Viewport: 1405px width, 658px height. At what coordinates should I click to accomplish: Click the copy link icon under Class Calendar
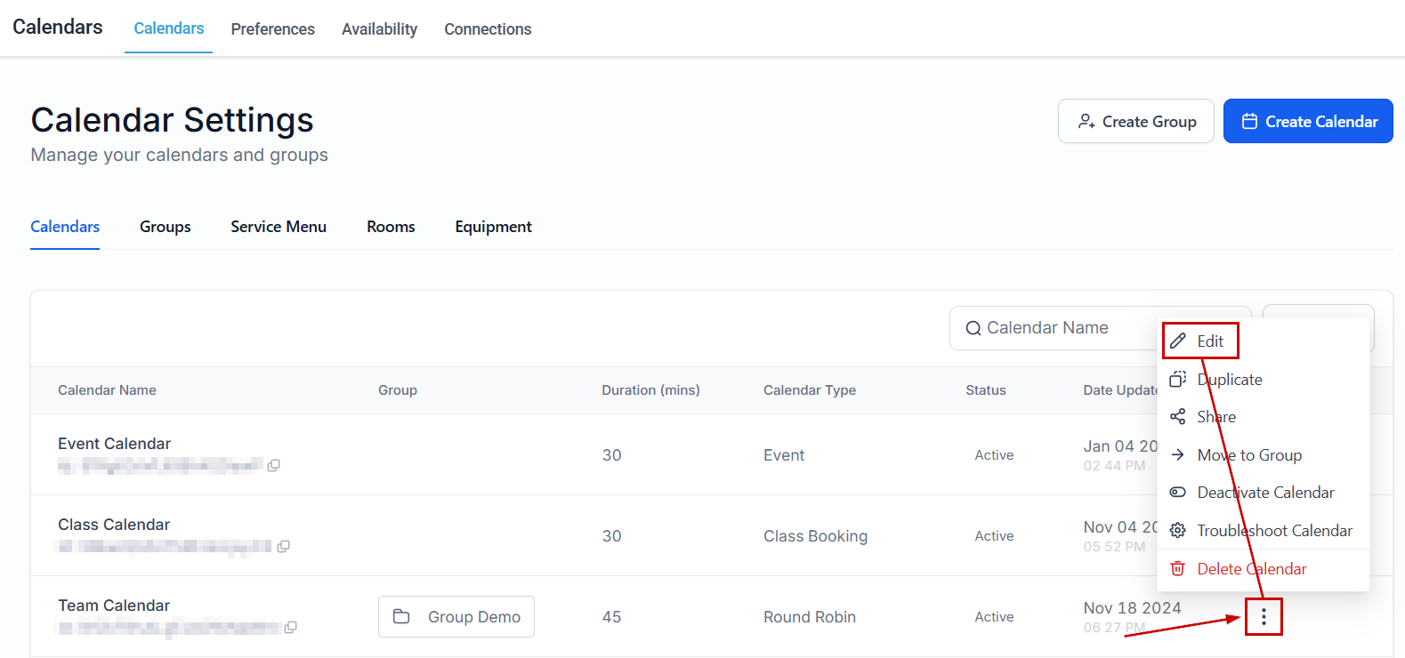tap(284, 546)
